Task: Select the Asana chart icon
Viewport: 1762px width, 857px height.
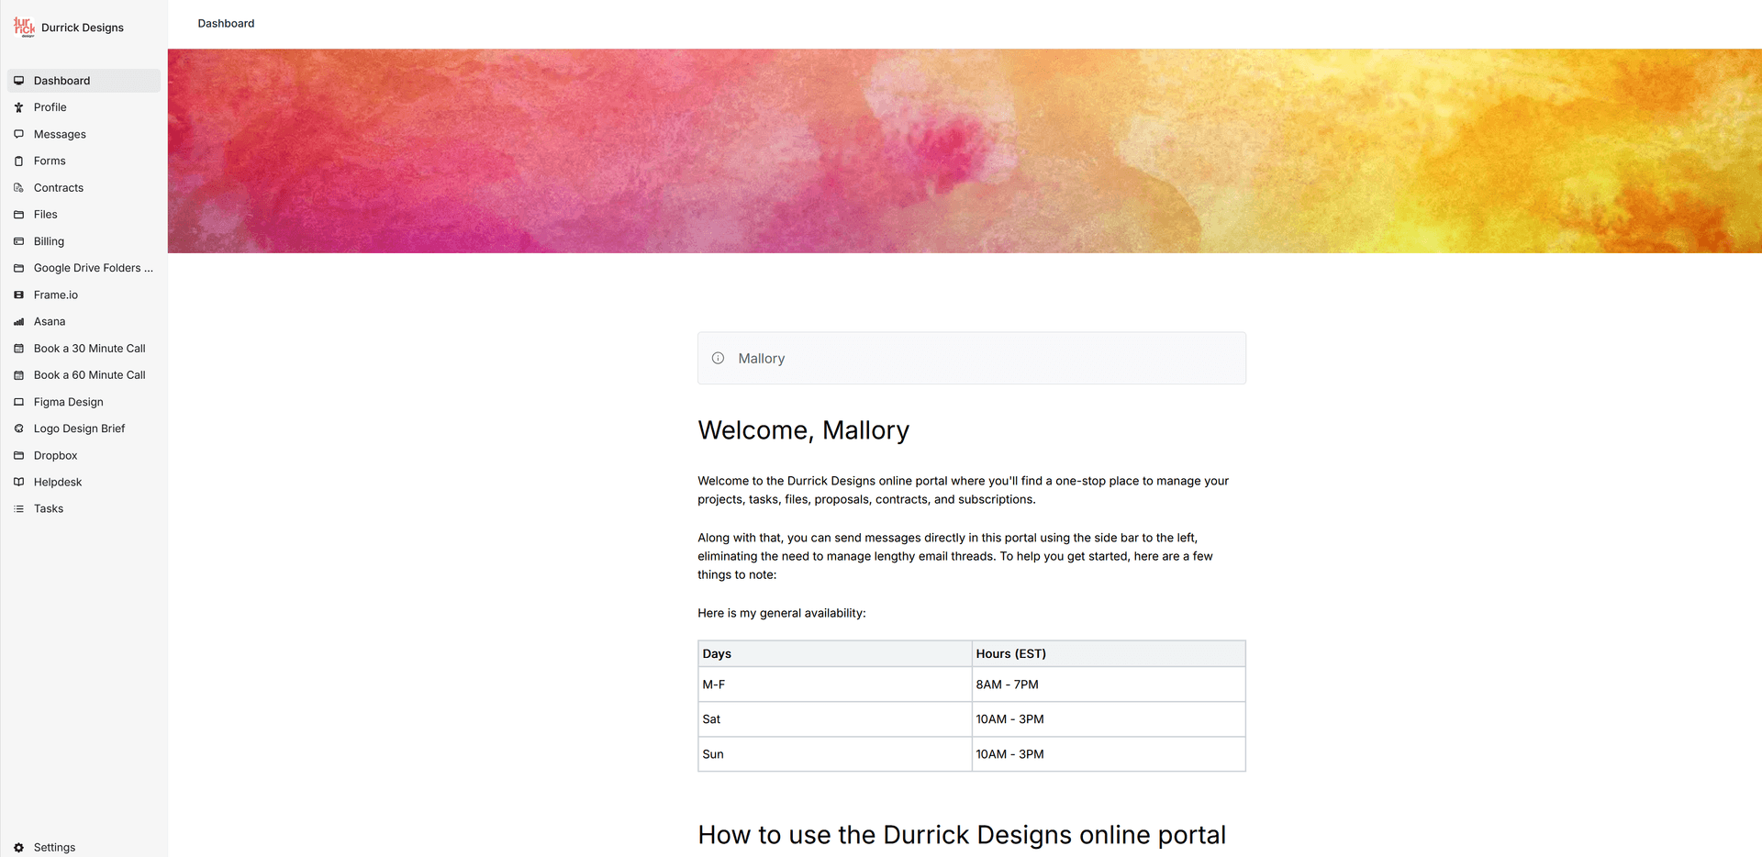Action: 19,321
